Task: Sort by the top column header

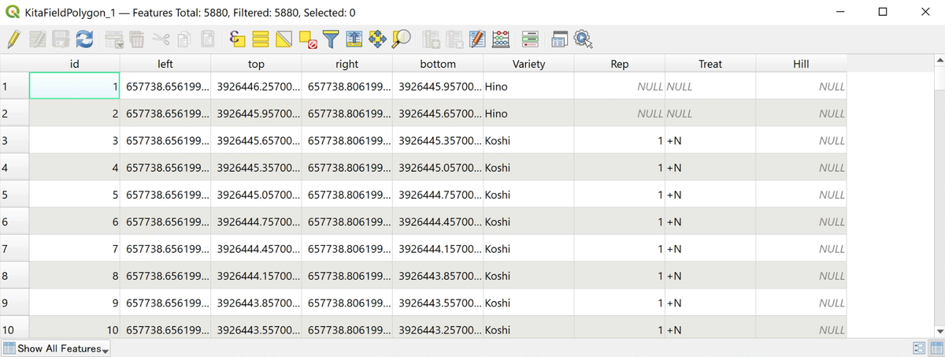Action: point(256,64)
